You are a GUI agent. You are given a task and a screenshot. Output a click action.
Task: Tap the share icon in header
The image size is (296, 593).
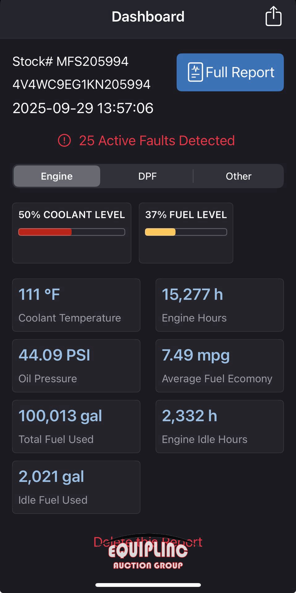coord(273,16)
